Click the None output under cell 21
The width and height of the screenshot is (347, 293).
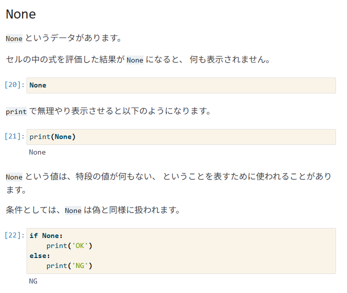pyautogui.click(x=37, y=152)
